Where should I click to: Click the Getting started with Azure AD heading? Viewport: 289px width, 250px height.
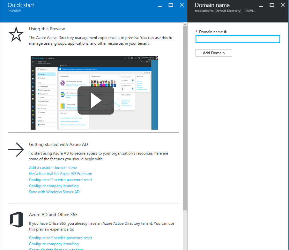click(x=58, y=144)
